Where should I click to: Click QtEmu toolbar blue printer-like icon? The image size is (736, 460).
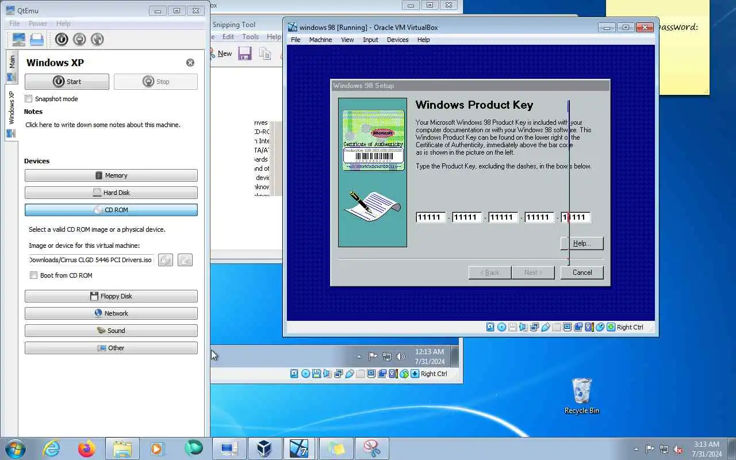pos(37,39)
